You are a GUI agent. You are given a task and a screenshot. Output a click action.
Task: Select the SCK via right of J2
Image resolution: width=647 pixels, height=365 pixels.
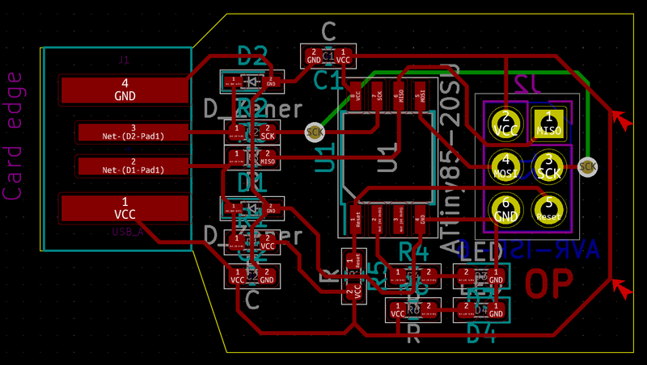coord(588,167)
